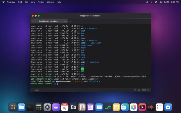Click the cyan 256 colors text
Viewport: 181px width, 113px height.
[x=94, y=81]
